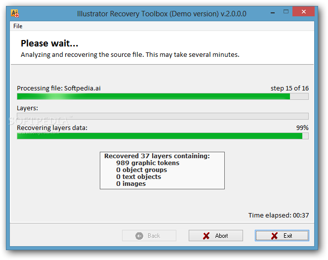Viewport: 328px width, 260px height.
Task: Click the disabled Back button
Action: [149, 236]
